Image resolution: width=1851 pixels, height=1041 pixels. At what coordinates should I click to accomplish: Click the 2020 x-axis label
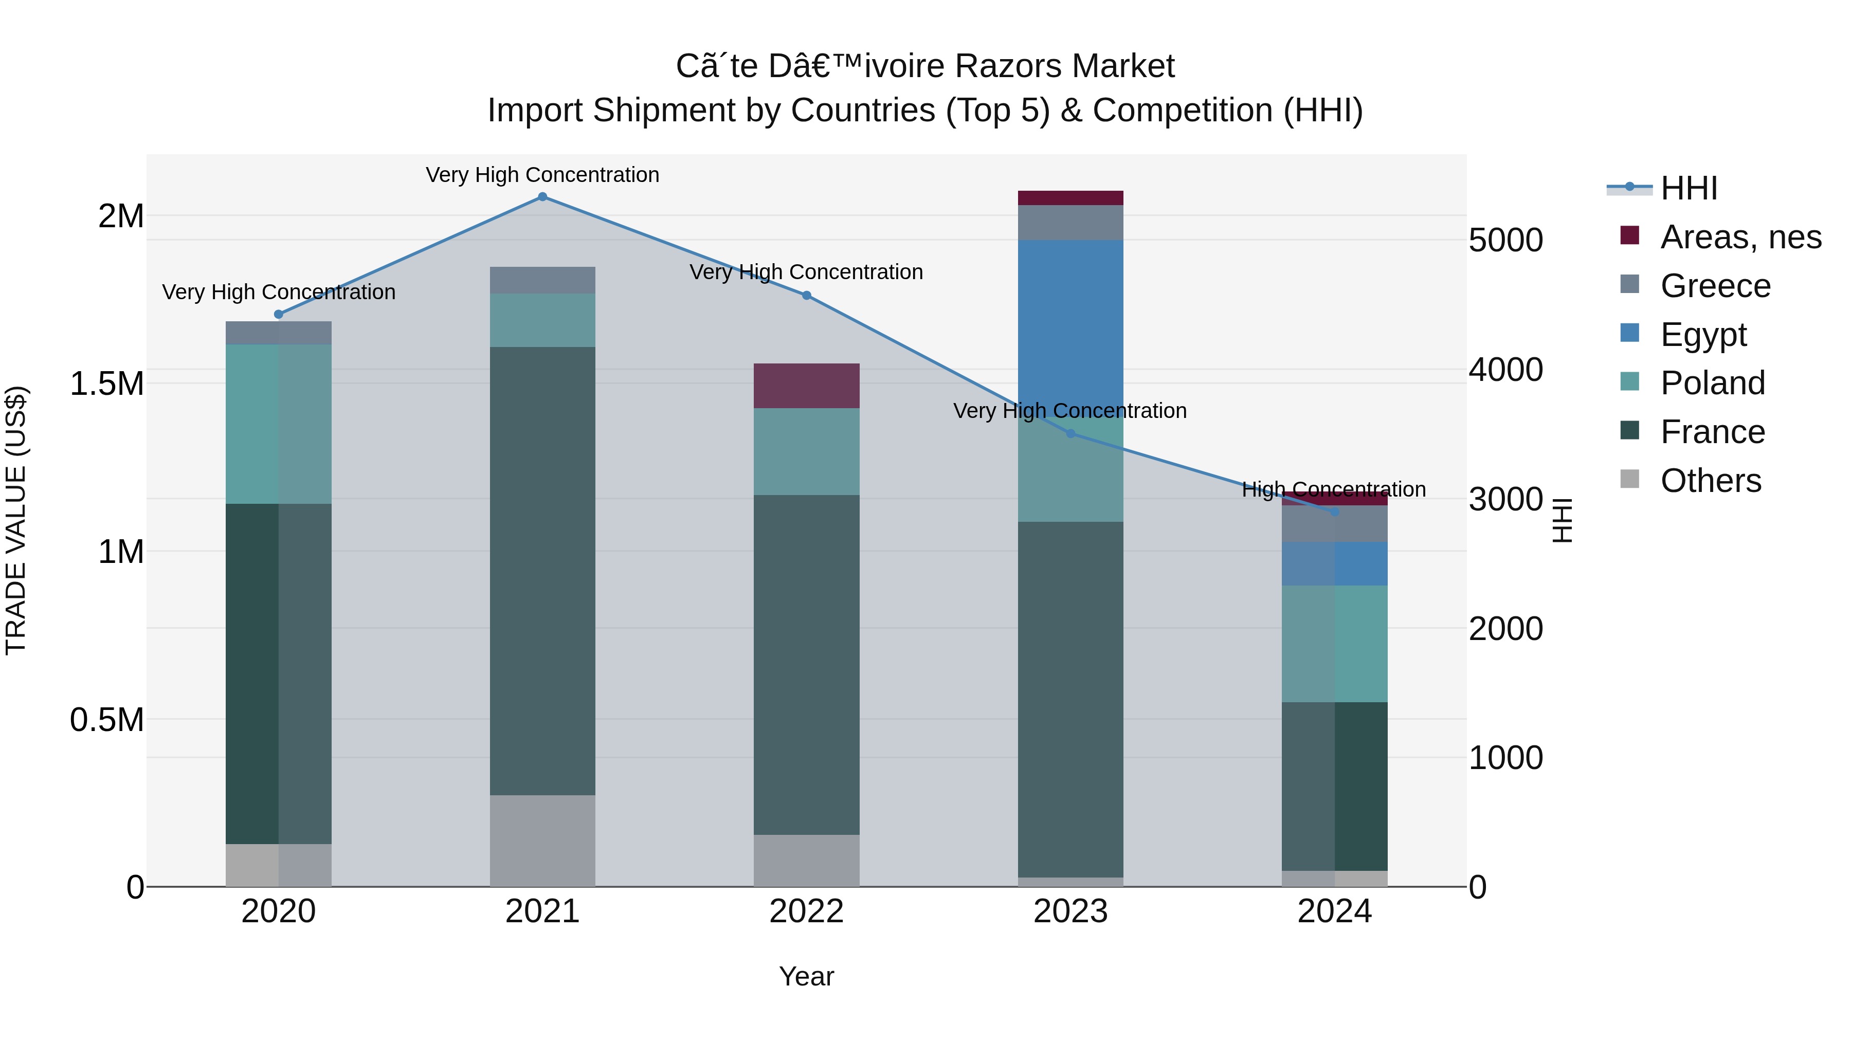tap(279, 911)
